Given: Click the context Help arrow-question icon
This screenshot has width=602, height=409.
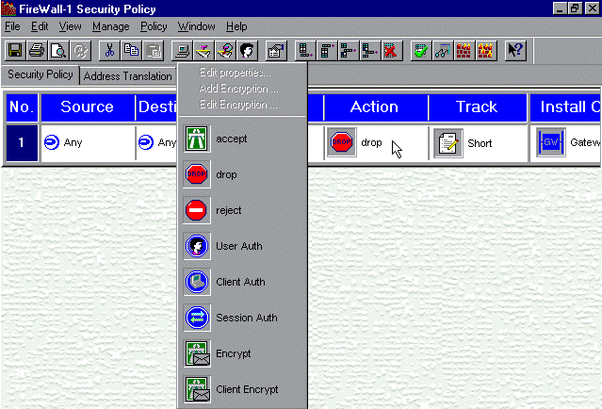Looking at the screenshot, I should click(515, 50).
